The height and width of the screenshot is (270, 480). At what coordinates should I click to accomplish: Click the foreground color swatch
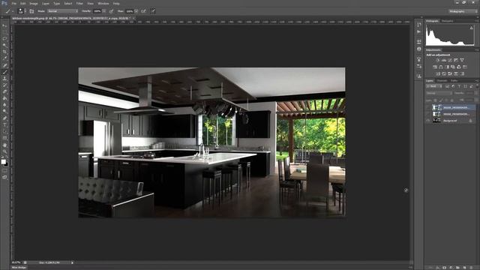tap(3, 162)
